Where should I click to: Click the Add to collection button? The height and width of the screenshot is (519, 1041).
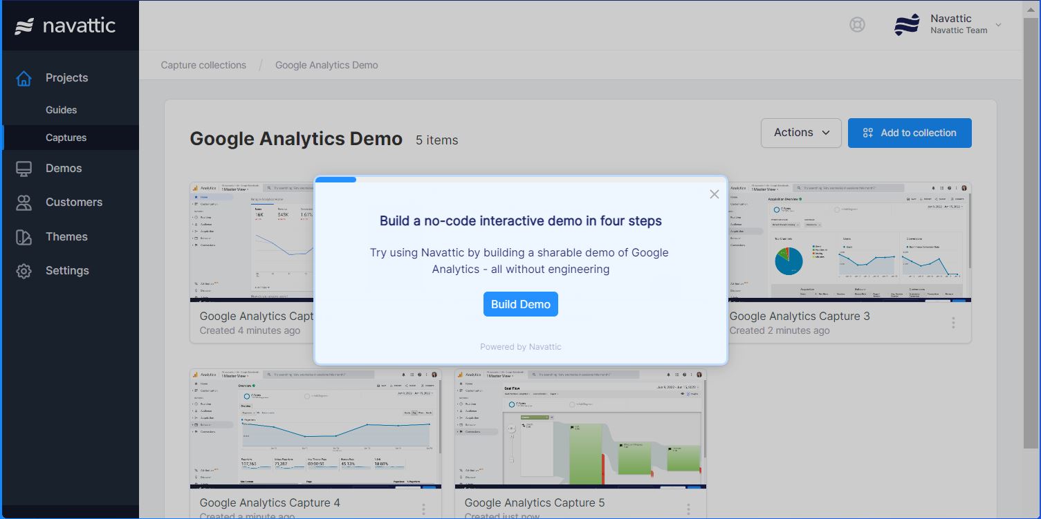click(909, 133)
